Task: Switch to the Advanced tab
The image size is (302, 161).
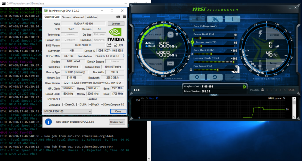Action: [x=78, y=17]
